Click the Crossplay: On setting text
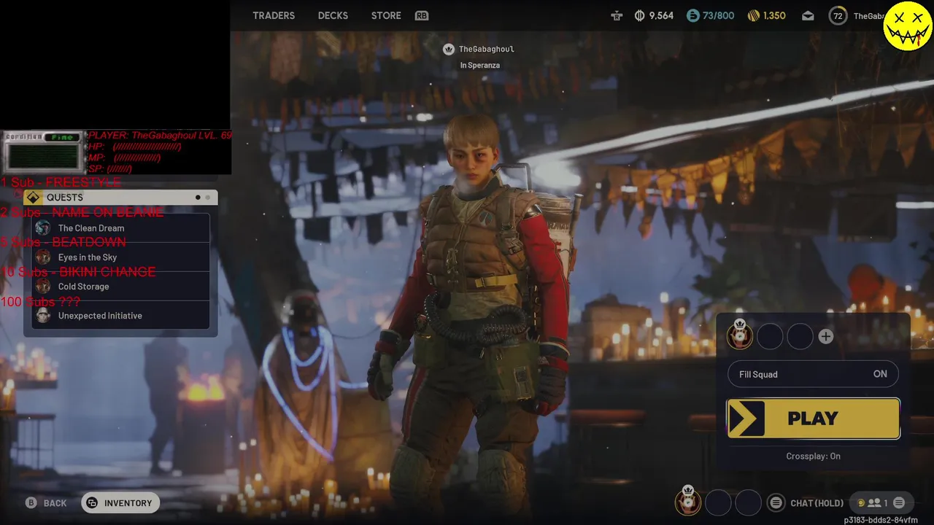Screen dimensions: 934x525 tap(813, 456)
